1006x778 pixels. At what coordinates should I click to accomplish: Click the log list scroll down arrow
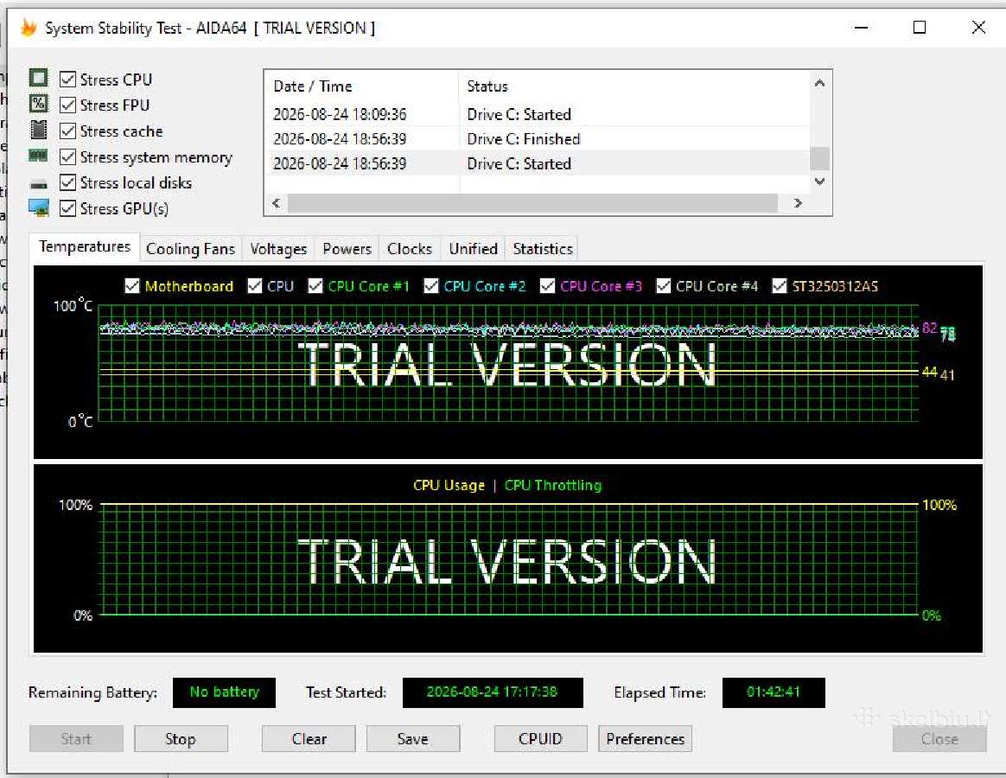(819, 182)
